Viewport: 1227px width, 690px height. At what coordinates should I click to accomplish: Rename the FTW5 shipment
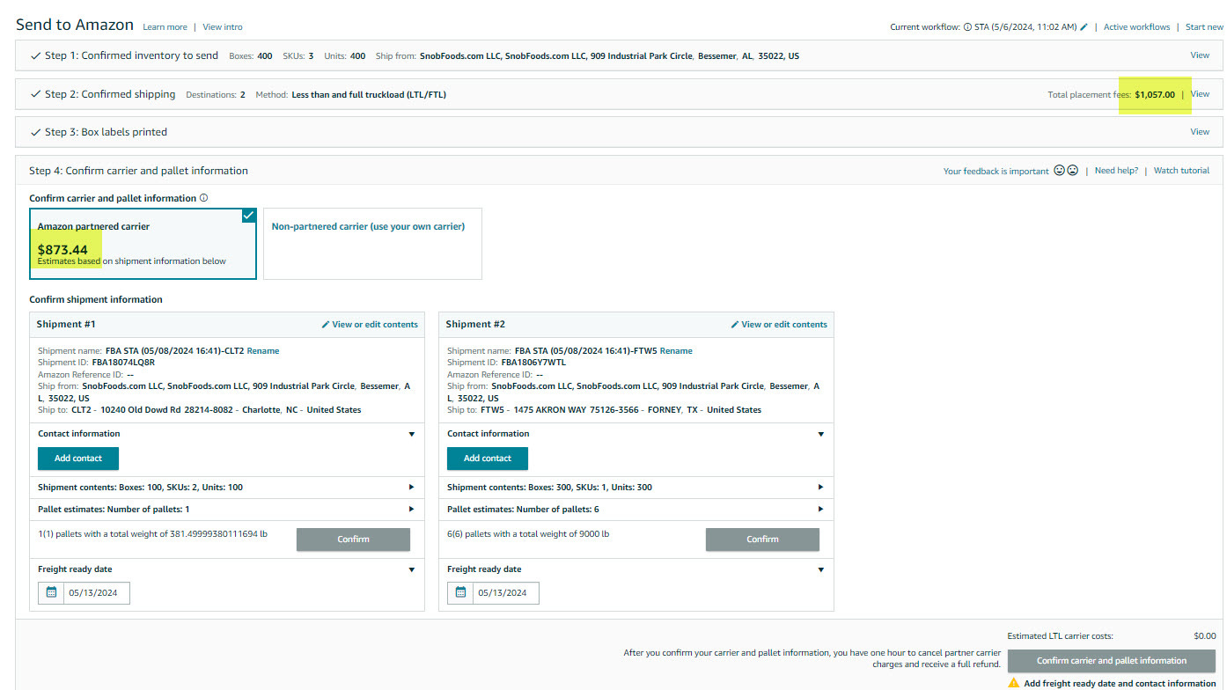tap(676, 351)
